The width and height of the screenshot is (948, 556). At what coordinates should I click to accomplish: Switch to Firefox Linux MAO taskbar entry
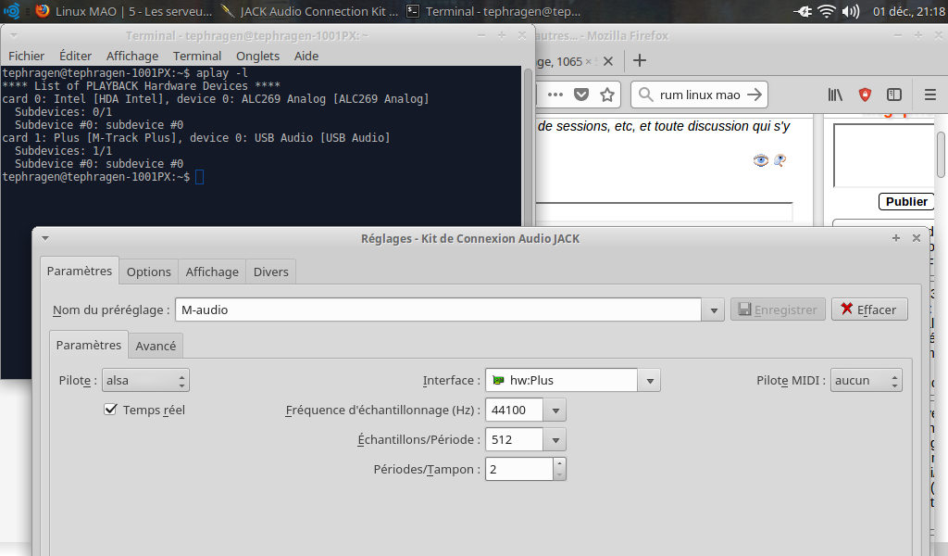pos(124,11)
